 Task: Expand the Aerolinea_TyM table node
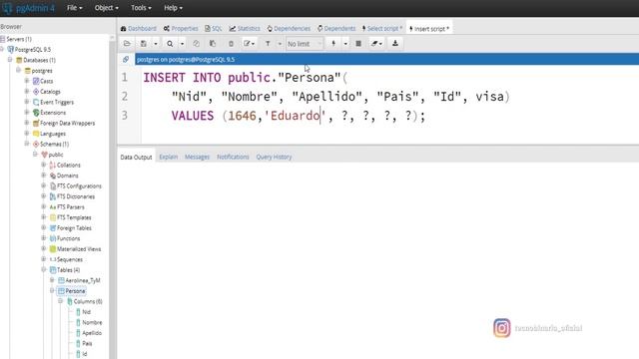(x=52, y=280)
